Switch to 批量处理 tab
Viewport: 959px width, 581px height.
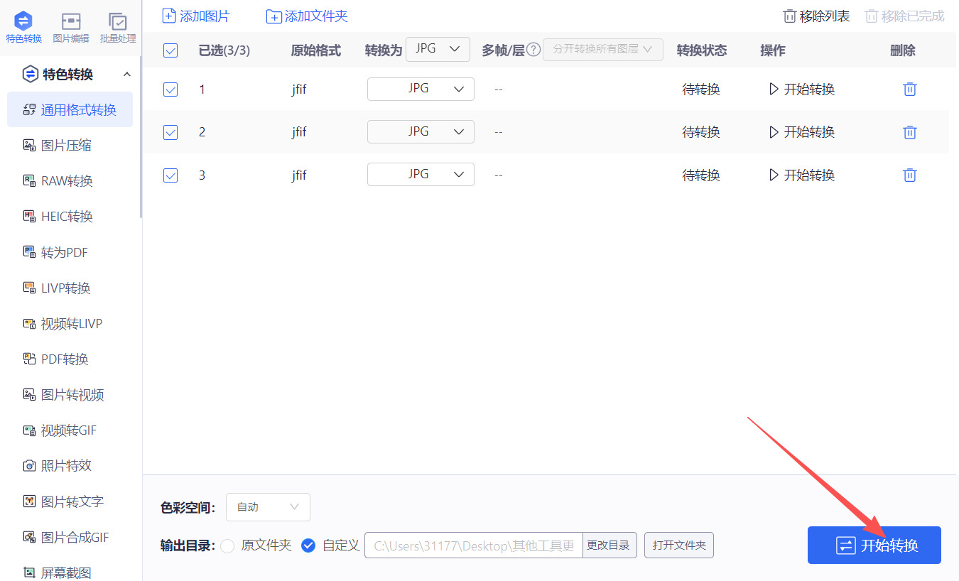pos(118,27)
